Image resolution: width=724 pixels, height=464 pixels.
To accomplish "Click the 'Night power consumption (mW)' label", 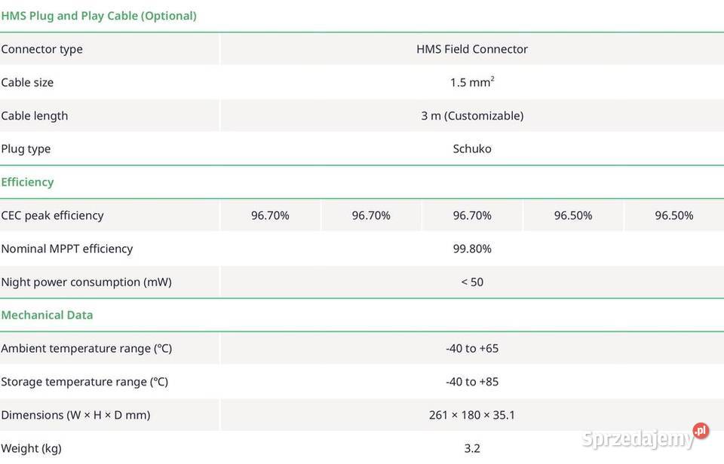I will pyautogui.click(x=87, y=282).
